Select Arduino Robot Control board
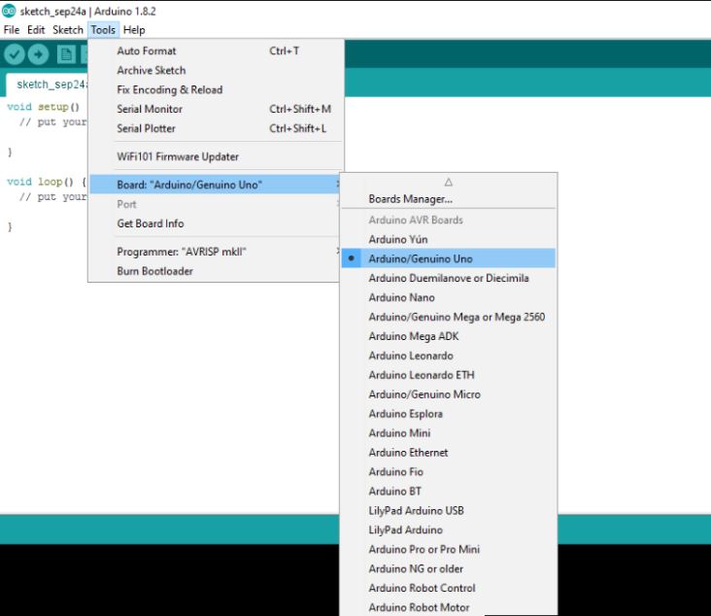This screenshot has width=711, height=616. 448,588
